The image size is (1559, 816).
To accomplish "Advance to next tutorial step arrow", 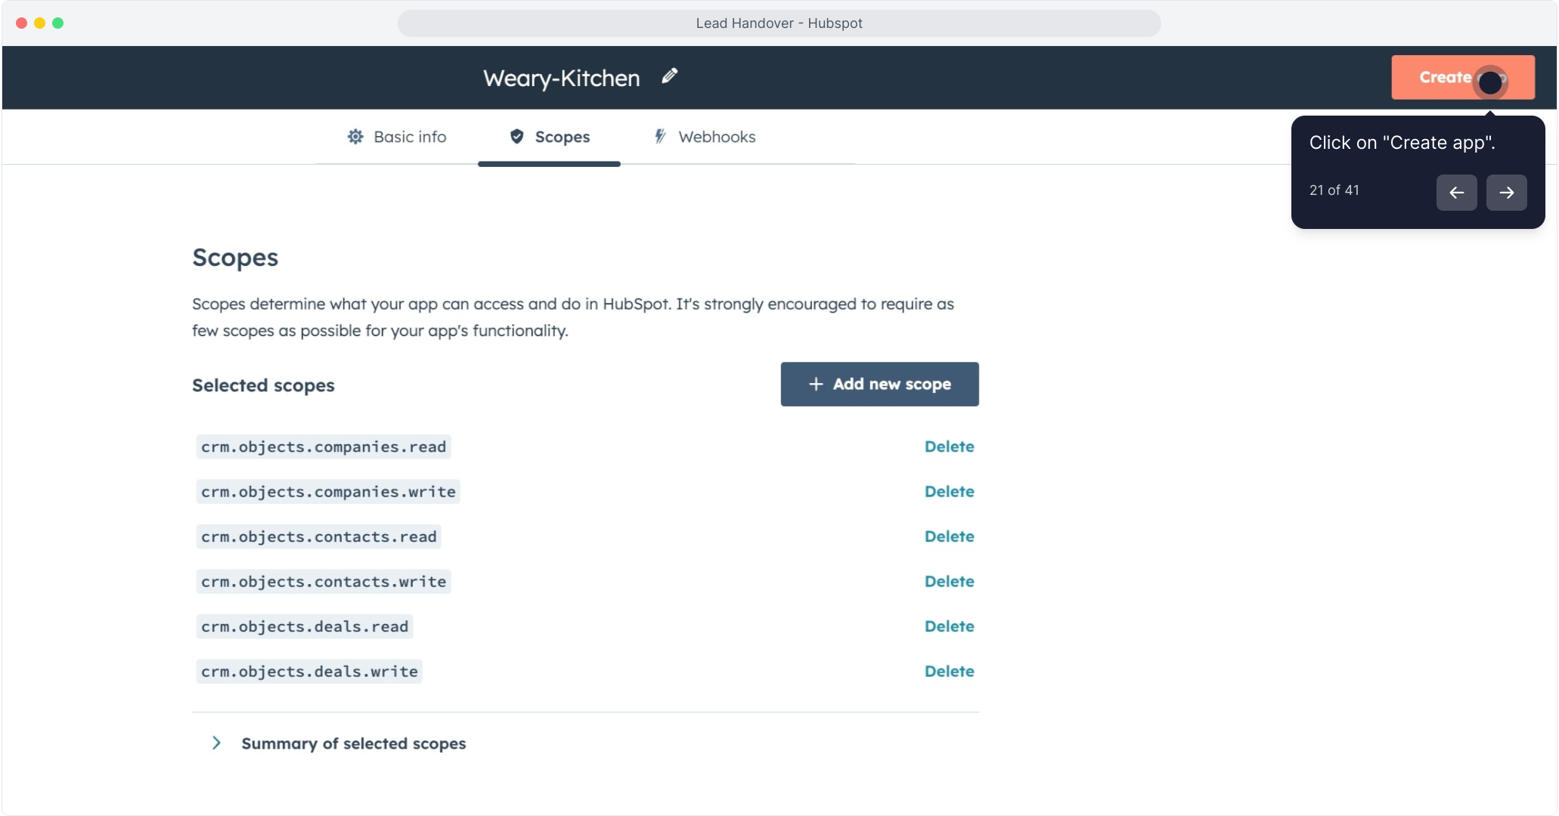I will 1506,193.
